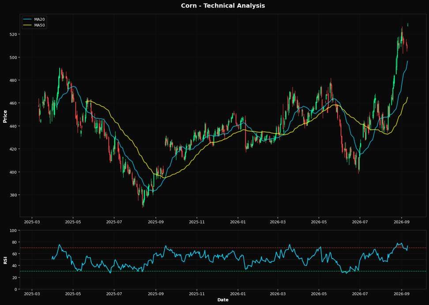Screen dimensions: 429x305
Task: Click the 100 tick on the RSI axis
Action: [x=14, y=231]
